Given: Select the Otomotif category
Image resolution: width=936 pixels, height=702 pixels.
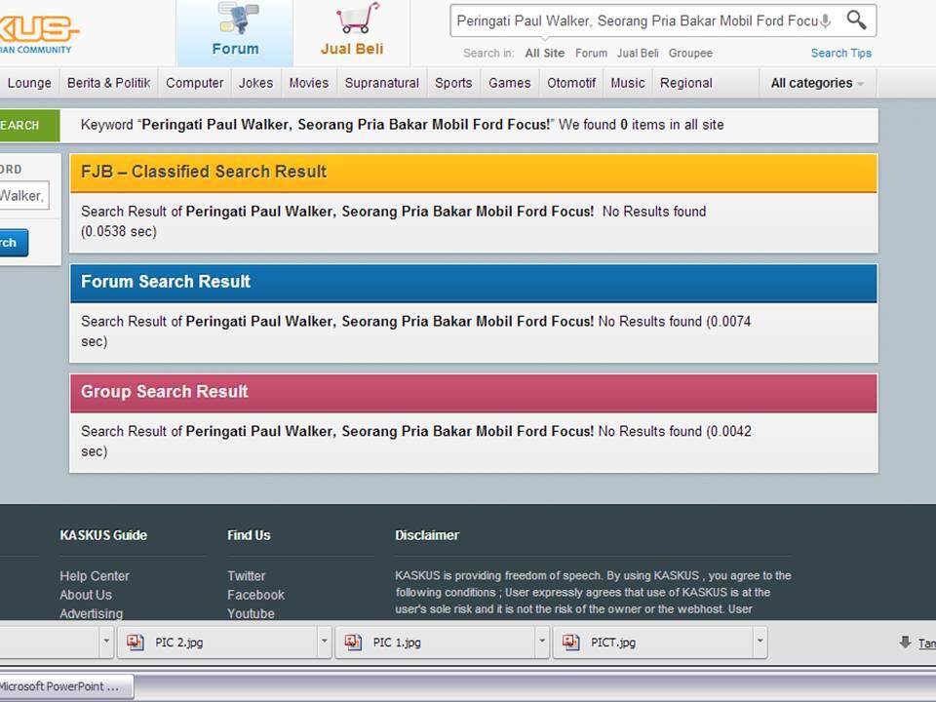Looking at the screenshot, I should point(571,83).
